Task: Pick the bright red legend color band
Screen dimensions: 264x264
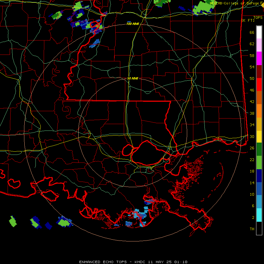Action: 259,84
